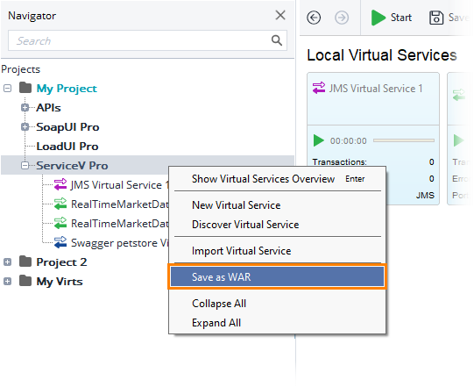This screenshot has width=474, height=387.
Task: Click the purple JMS Virtual Service tree icon
Action: [x=60, y=184]
